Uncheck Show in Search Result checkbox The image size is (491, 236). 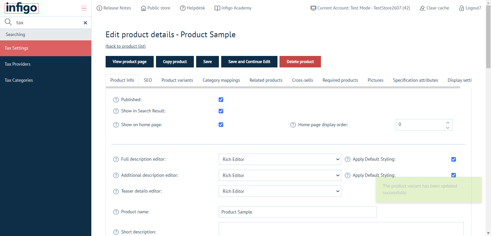(x=221, y=111)
